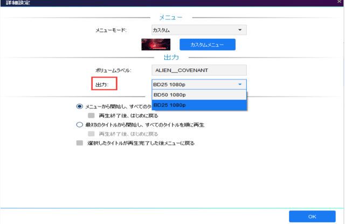Screen dimensions: 345x224
Task: Confirm settings with the OK button
Action: click(x=312, y=216)
